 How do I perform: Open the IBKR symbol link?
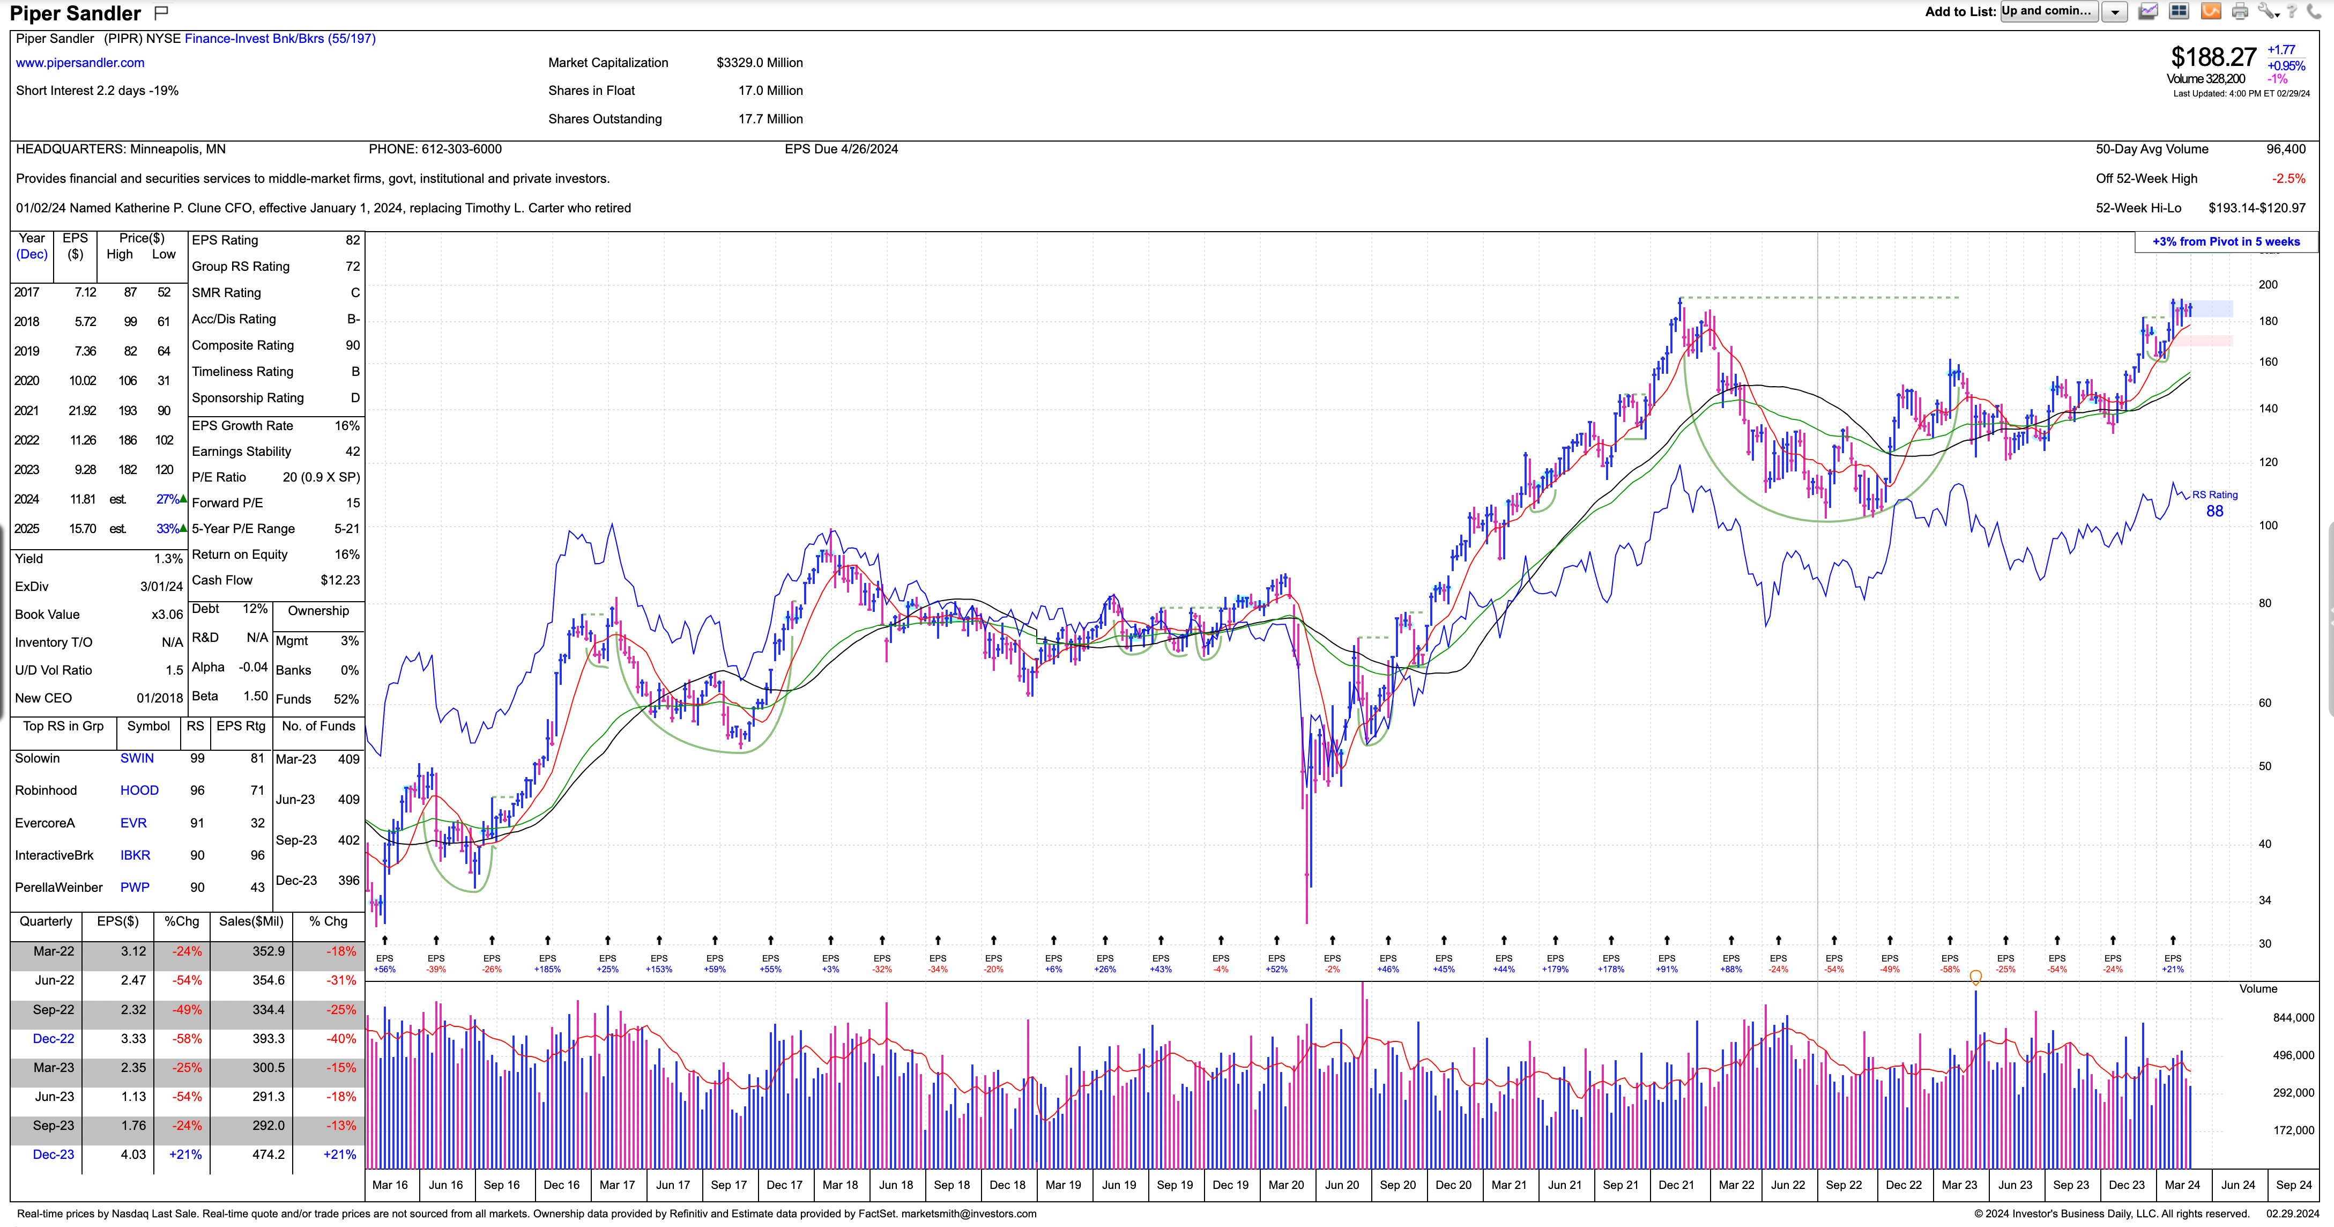coord(135,855)
